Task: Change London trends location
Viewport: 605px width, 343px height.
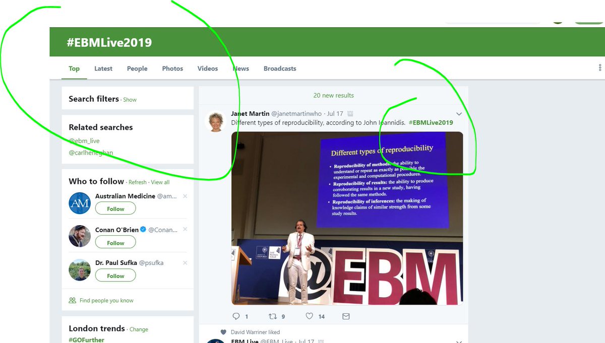Action: (139, 329)
